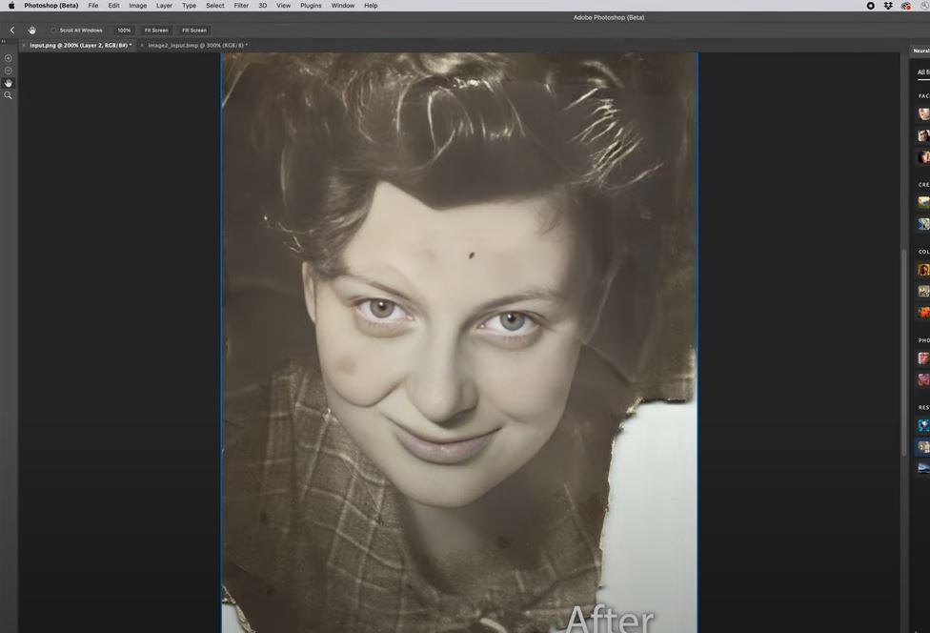
Task: Select the Zoom magnifier tool
Action: tap(9, 95)
